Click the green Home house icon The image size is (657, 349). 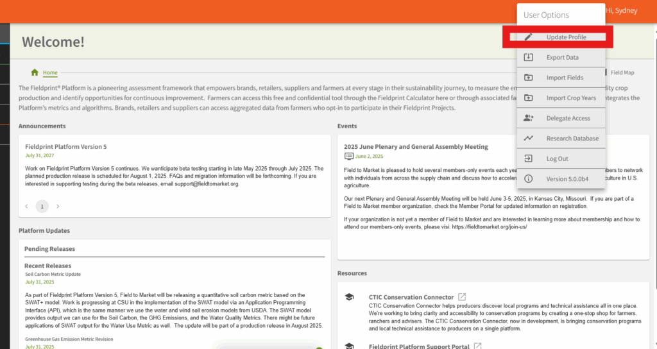(x=35, y=72)
